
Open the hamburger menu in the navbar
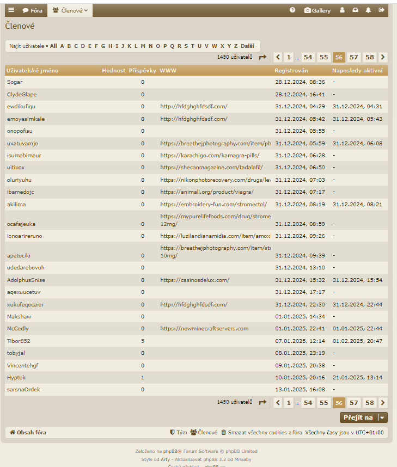coord(11,10)
